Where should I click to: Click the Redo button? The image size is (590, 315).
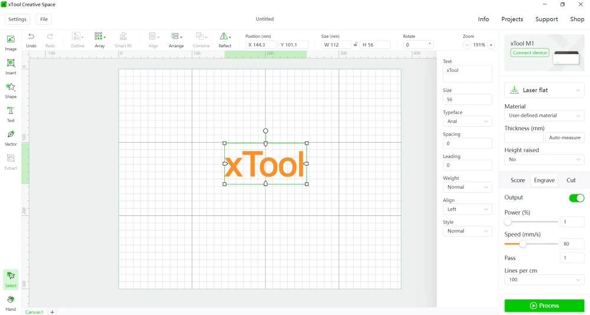point(50,40)
